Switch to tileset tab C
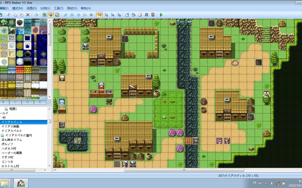 point(15,102)
